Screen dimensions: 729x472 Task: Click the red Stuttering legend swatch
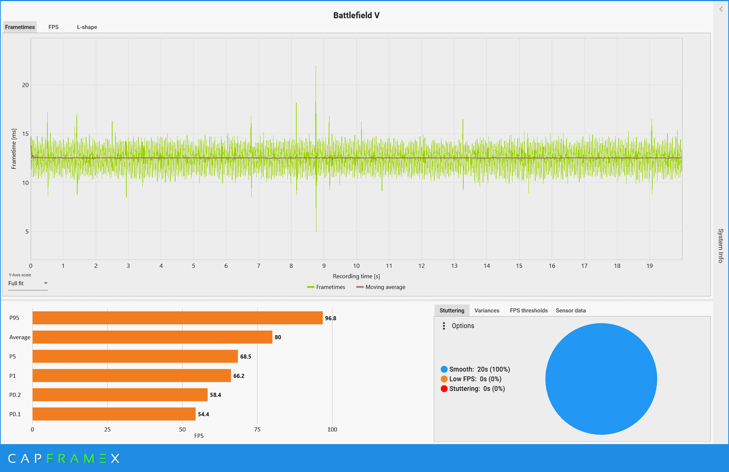pyautogui.click(x=444, y=389)
